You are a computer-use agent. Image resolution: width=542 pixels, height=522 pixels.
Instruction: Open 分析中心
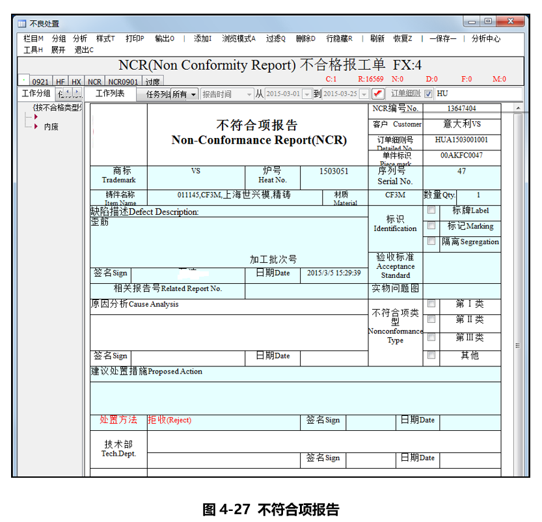tap(486, 38)
